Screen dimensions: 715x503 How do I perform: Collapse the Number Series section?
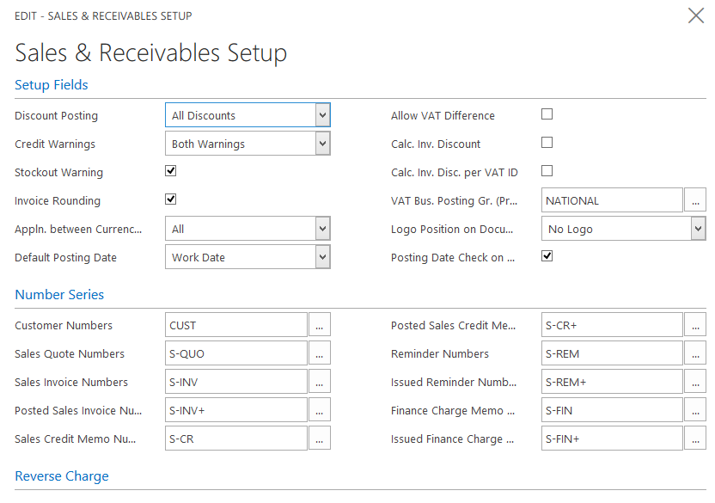59,295
